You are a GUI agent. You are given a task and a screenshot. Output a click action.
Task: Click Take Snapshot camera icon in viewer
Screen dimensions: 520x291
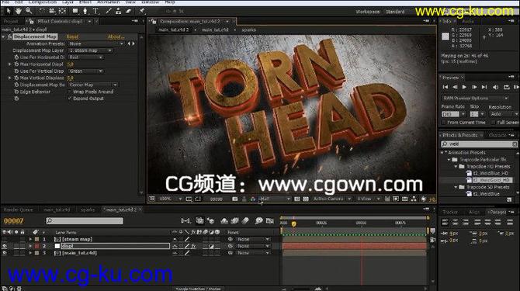235,199
